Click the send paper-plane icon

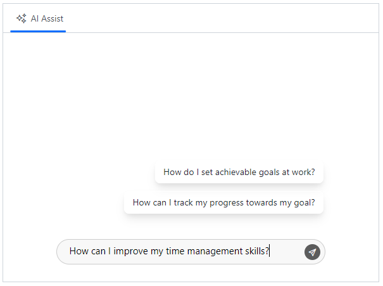[x=312, y=252]
